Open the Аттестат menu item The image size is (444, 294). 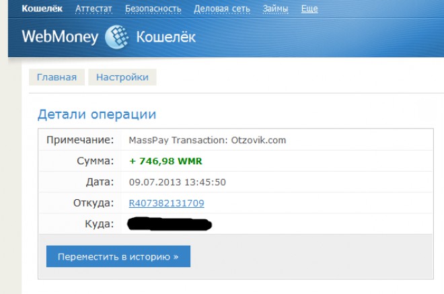(x=94, y=9)
